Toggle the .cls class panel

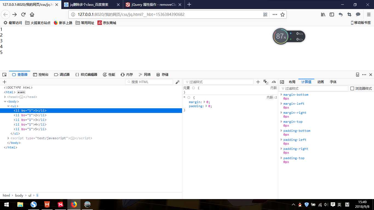click(x=274, y=82)
